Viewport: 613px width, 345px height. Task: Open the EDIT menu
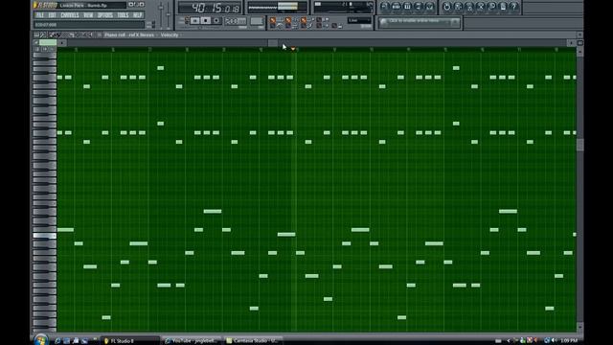point(52,15)
